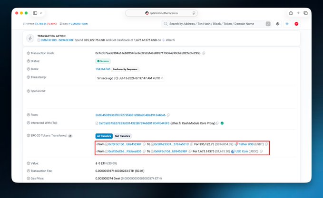Screen dimensions: 323x198
Task: Copy the transaction hash
Action: coord(204,53)
